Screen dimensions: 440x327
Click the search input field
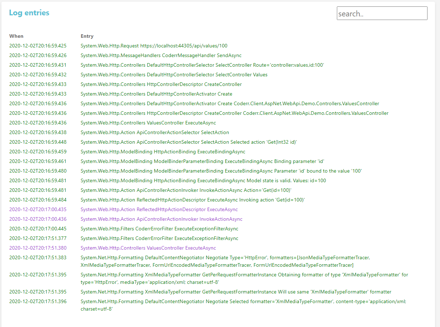point(382,13)
